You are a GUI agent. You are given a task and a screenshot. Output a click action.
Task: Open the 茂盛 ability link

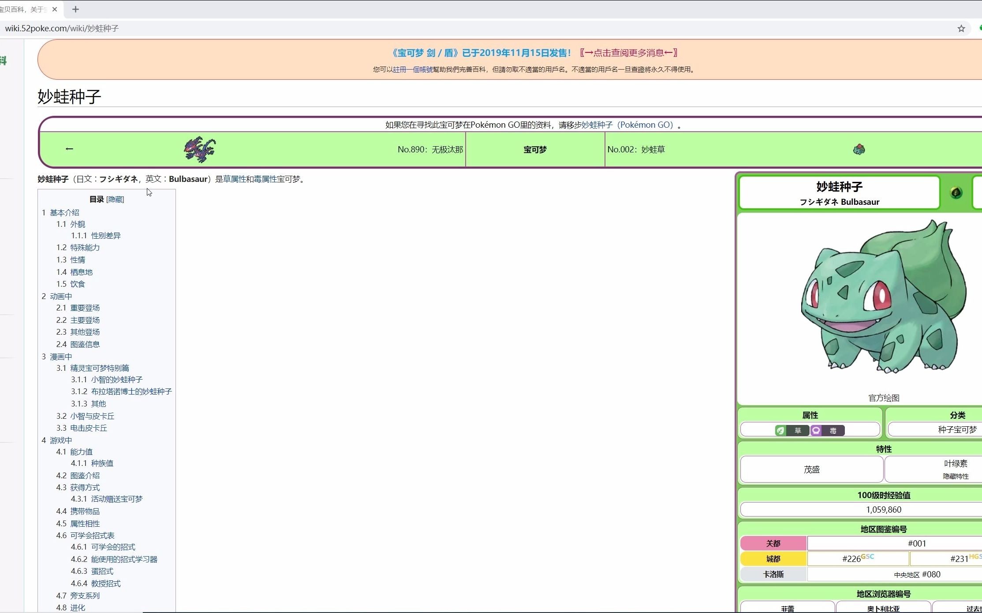click(812, 469)
